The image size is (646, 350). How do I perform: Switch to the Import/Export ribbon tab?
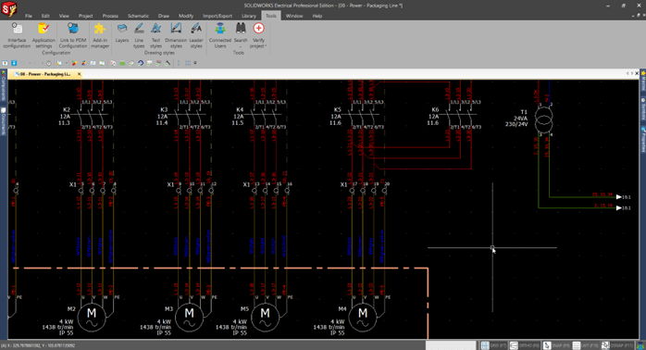217,16
